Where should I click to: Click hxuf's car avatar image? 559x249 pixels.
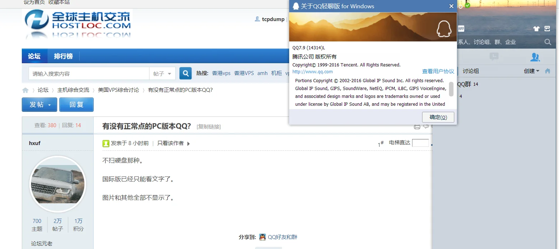click(x=58, y=184)
